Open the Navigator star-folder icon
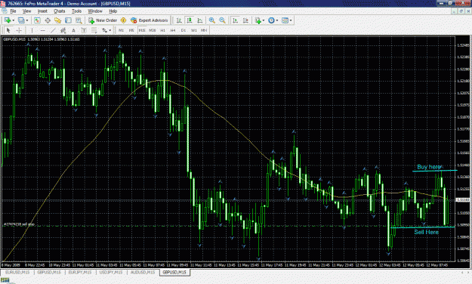Image resolution: width=472 pixels, height=284 pixels. click(58, 20)
